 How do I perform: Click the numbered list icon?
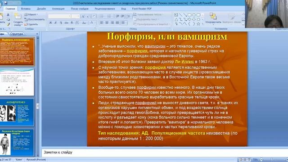point(109,16)
